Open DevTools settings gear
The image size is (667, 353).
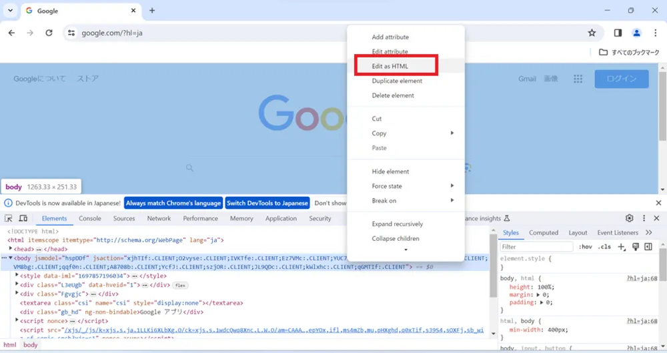[629, 218]
